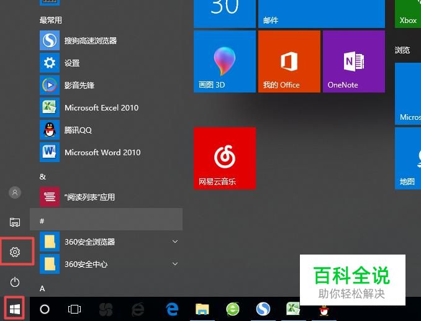The height and width of the screenshot is (321, 421).
Task: Open Microsoft Word 2010
Action: 106,152
